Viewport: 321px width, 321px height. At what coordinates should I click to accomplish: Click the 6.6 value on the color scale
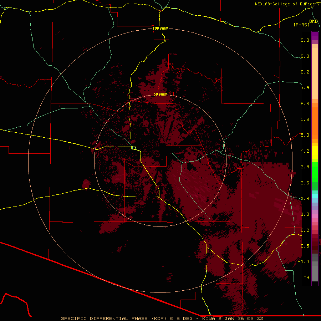tap(305, 103)
